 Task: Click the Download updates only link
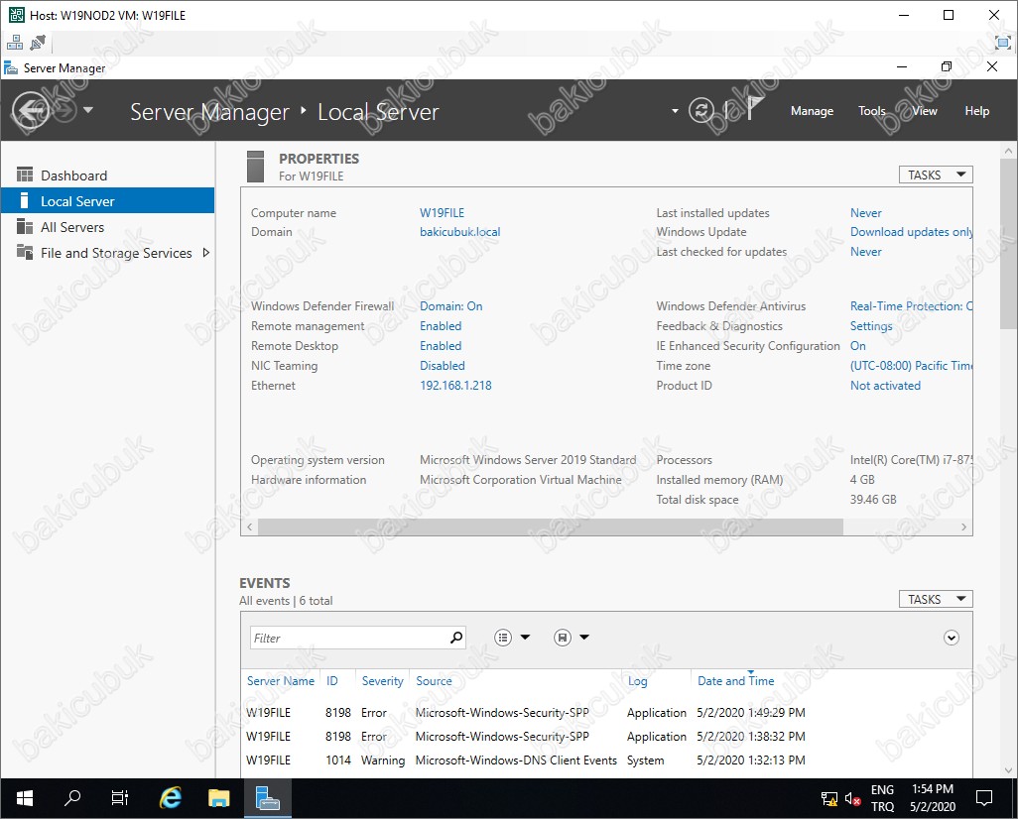coord(911,232)
